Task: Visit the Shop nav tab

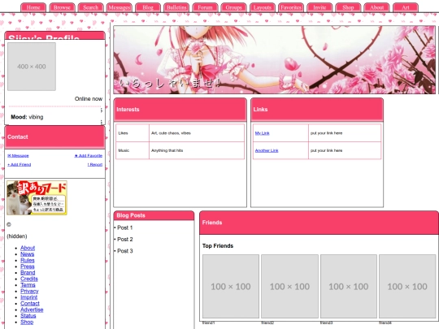Action: point(348,7)
